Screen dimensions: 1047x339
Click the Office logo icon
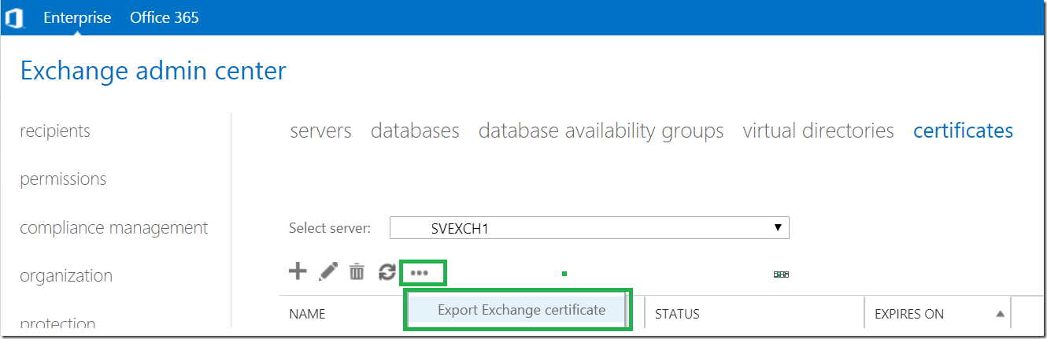[x=15, y=17]
